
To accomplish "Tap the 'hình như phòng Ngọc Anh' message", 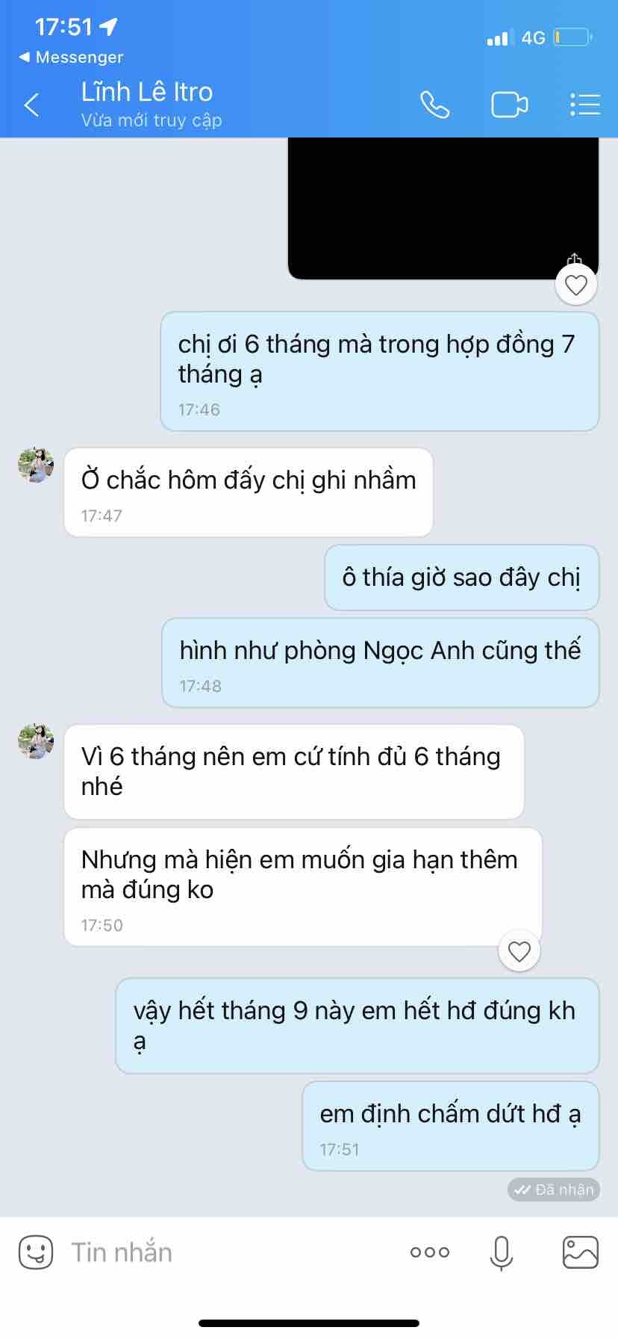I will click(381, 663).
